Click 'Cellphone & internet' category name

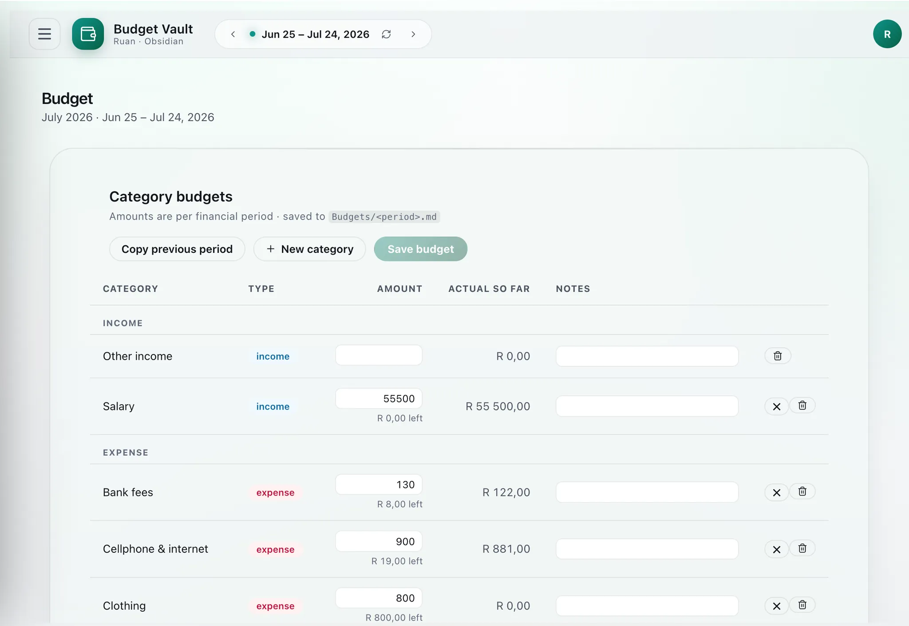pos(155,549)
